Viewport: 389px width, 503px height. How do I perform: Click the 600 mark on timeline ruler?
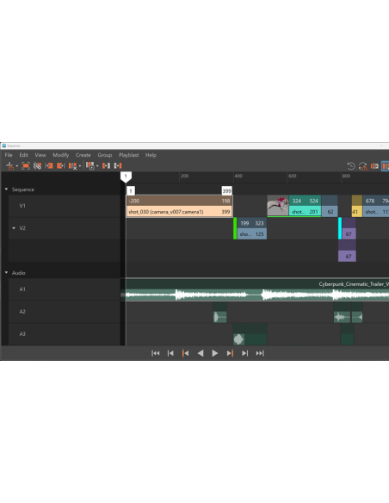pos(293,176)
